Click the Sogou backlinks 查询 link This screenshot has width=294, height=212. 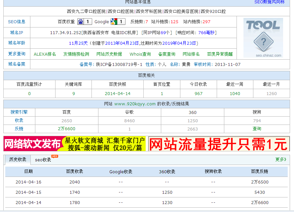coord(257,129)
